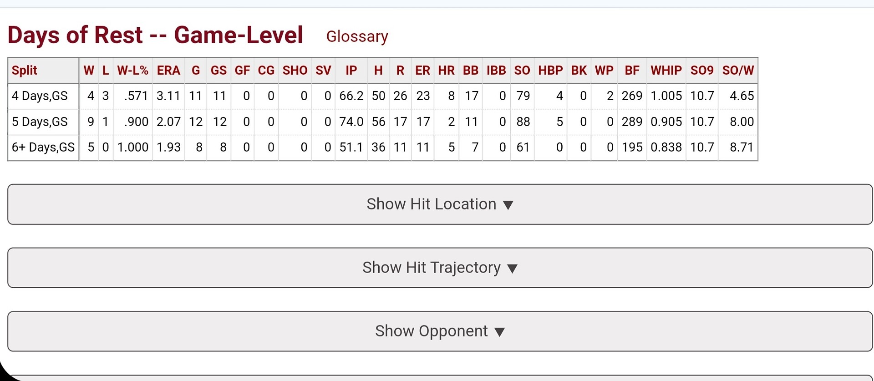The height and width of the screenshot is (381, 874).
Task: Select the 4 Days,GS row label
Action: point(40,96)
